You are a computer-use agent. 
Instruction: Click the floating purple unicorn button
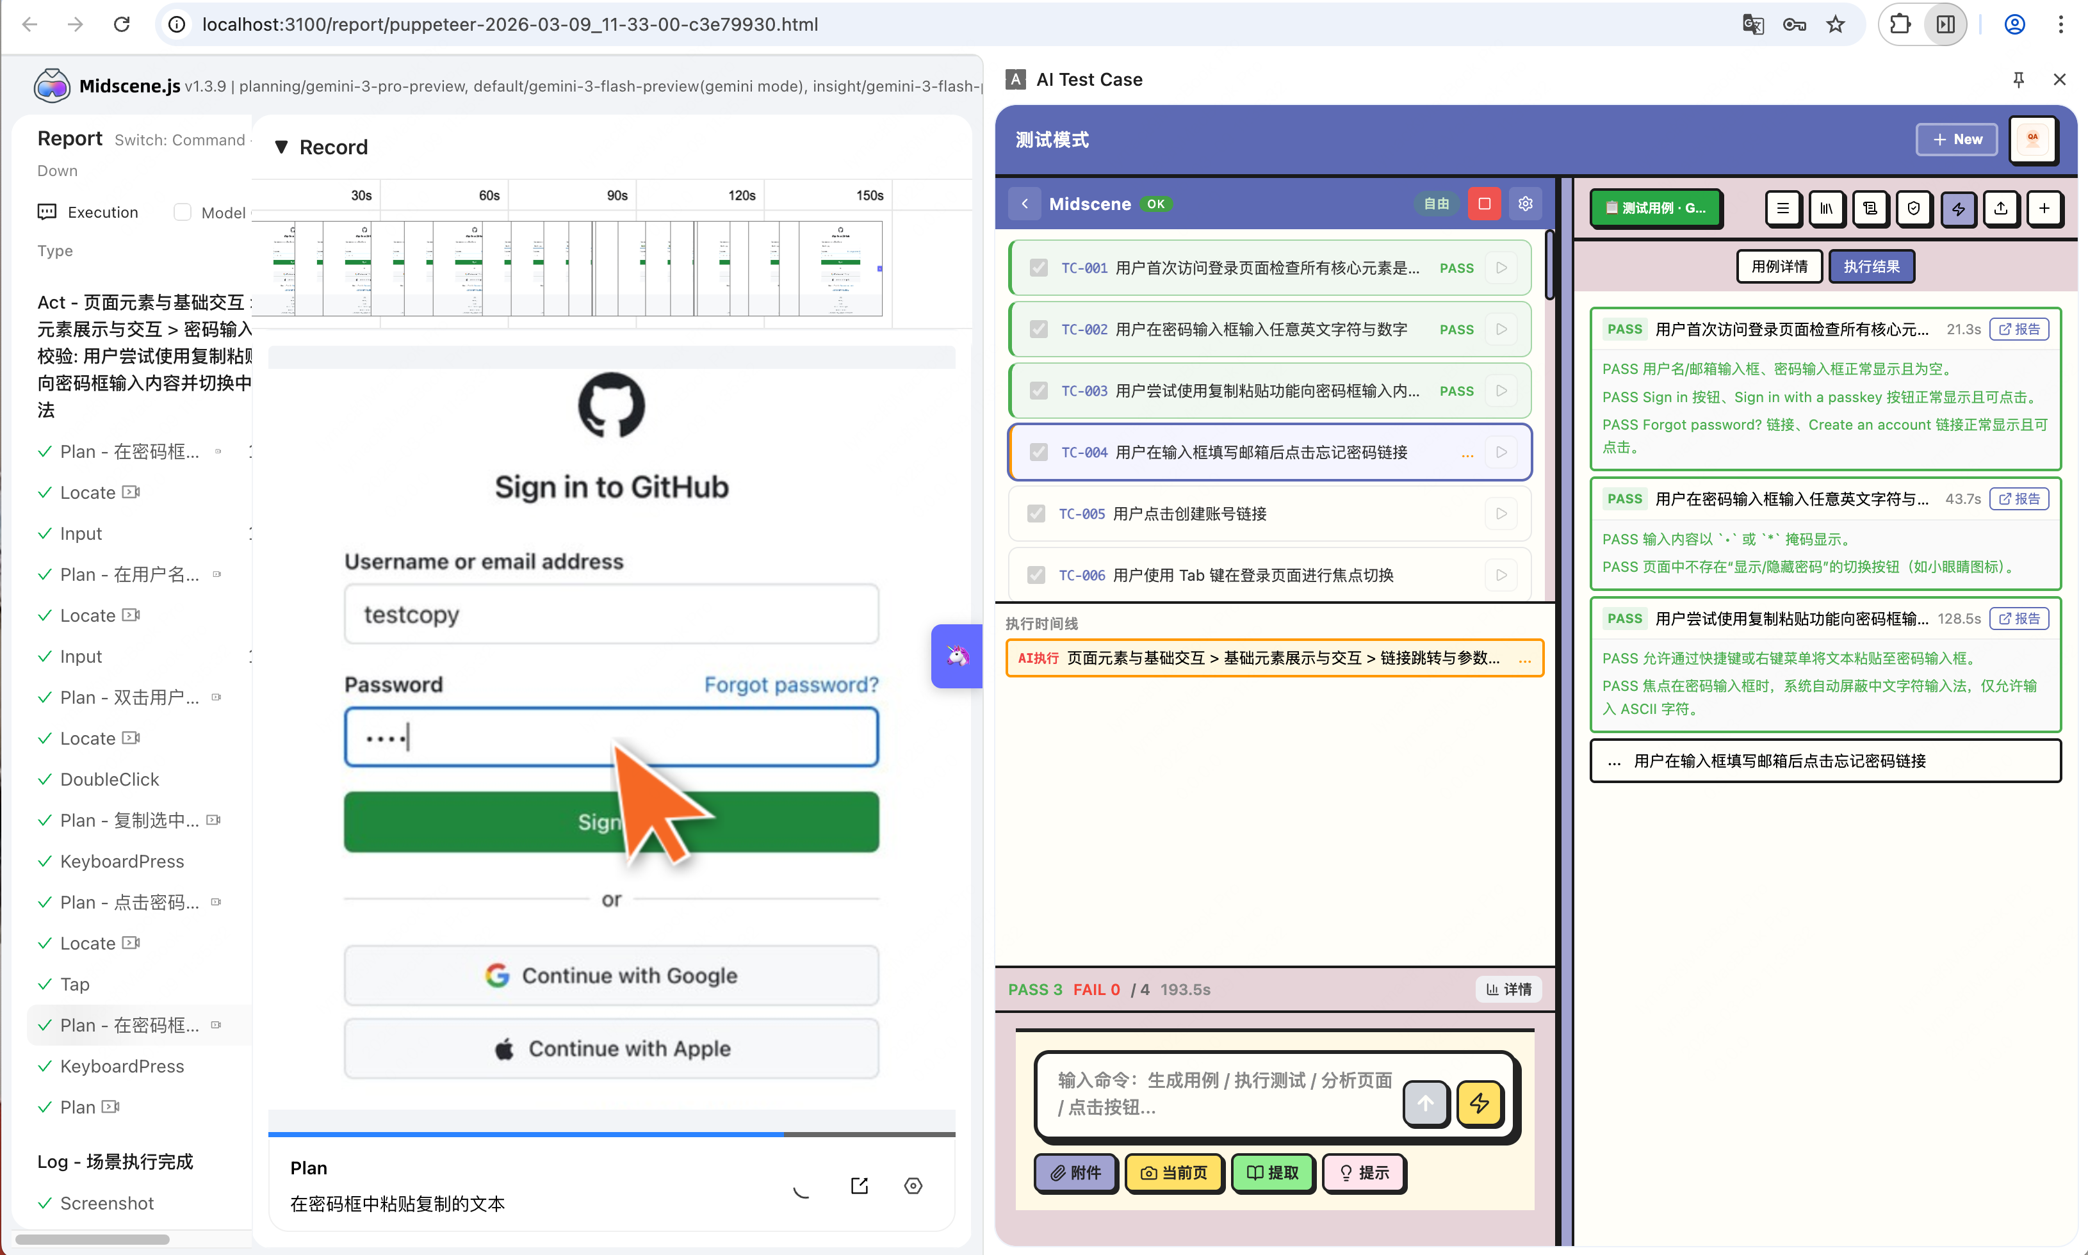click(956, 656)
